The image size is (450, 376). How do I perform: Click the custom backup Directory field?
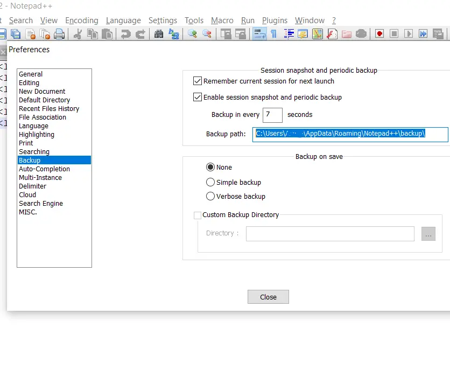click(x=330, y=234)
